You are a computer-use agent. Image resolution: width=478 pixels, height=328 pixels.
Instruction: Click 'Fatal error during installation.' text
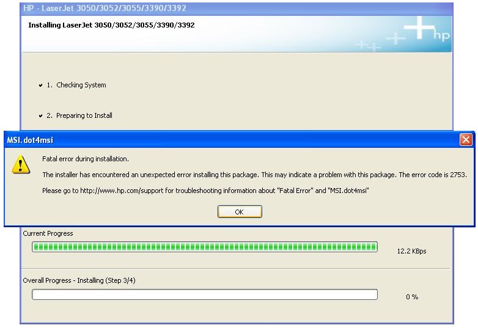coord(86,159)
